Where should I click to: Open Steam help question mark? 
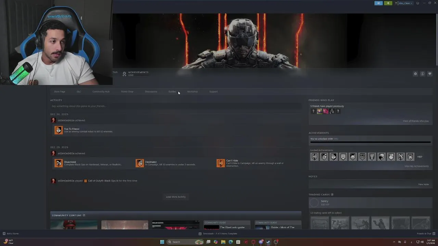pyautogui.click(x=396, y=3)
